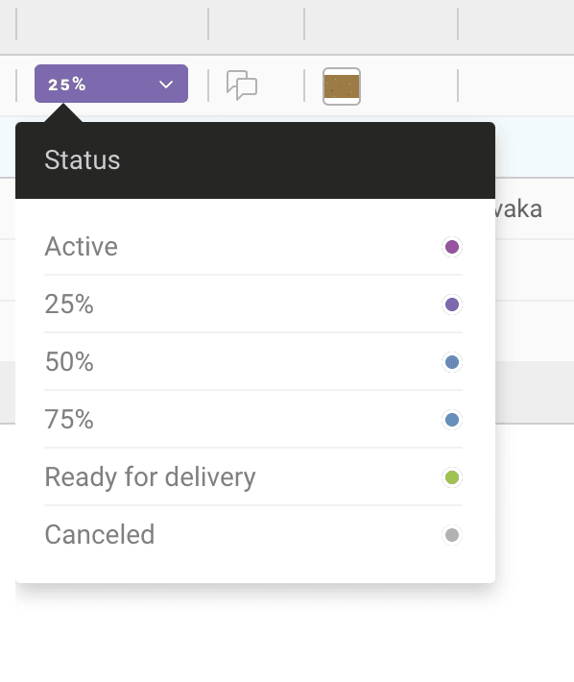574x682 pixels.
Task: Expand the 25% status dropdown
Action: coord(111,84)
